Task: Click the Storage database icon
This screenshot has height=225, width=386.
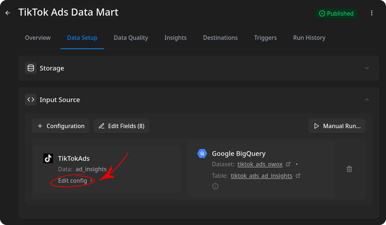Action: click(31, 68)
